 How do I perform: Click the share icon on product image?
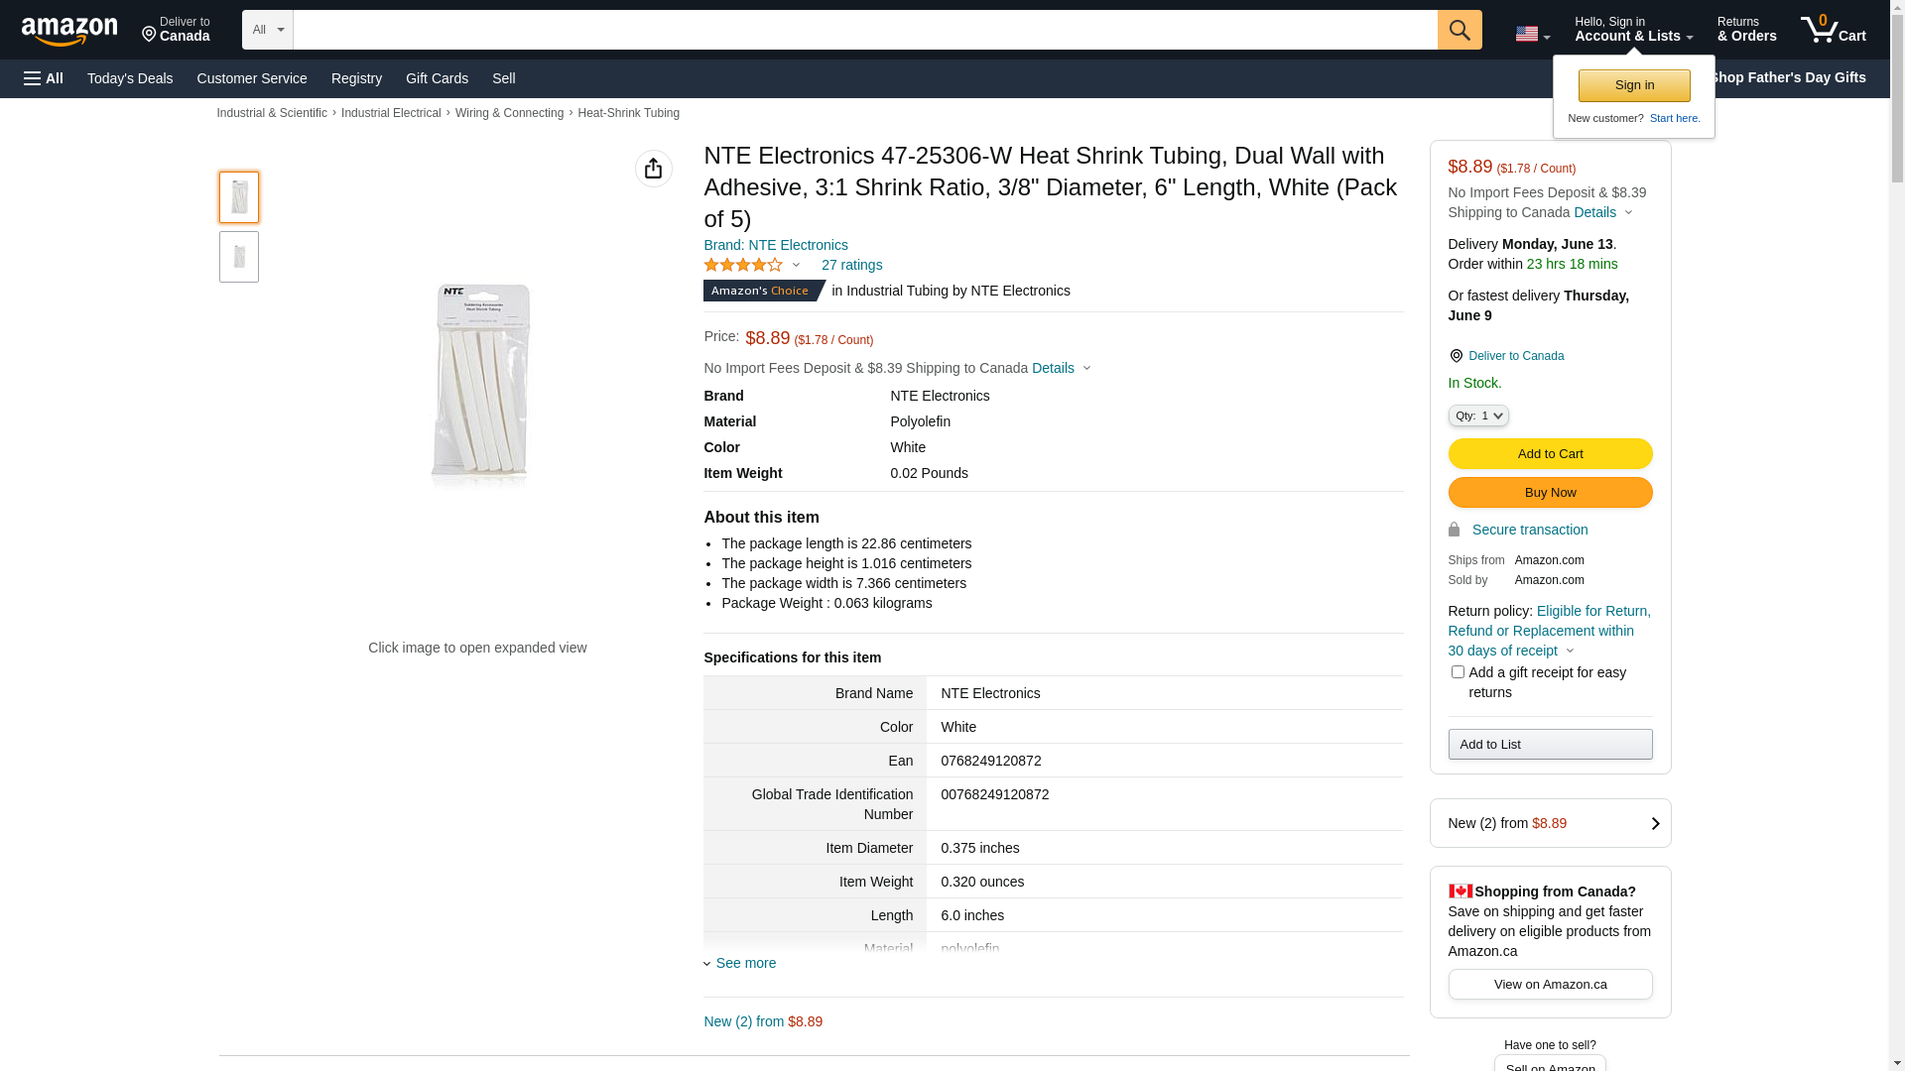click(654, 169)
